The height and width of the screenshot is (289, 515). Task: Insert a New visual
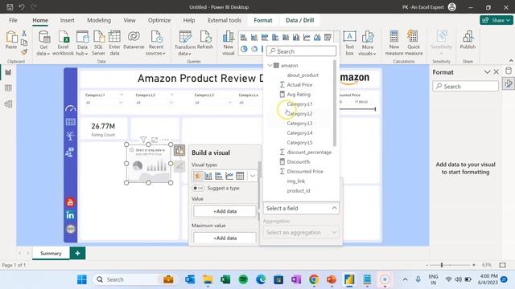click(229, 43)
